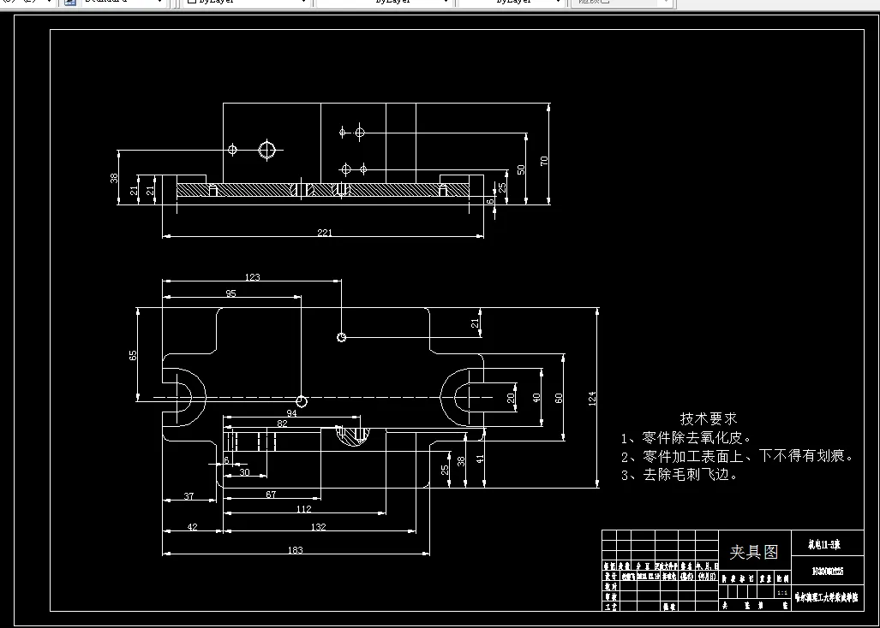Select the small circle near the 123 dimension
Viewport: 880px width, 628px height.
[341, 337]
